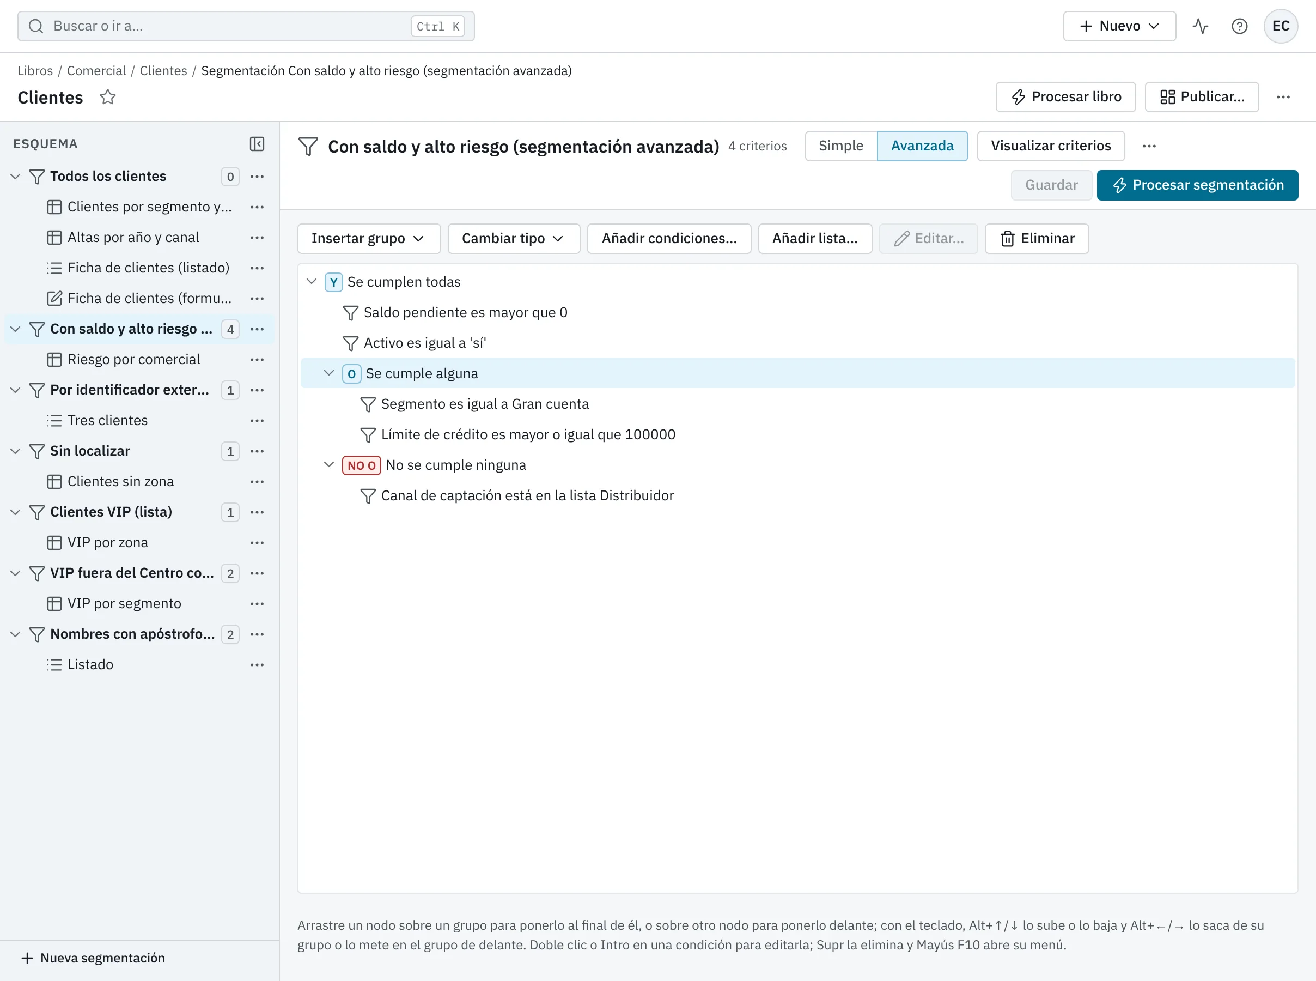Open options for VIP por zona
Screen dimensions: 1316x981
(257, 543)
